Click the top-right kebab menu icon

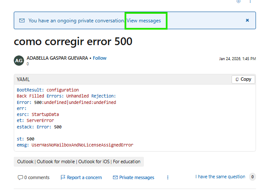pos(250,2)
